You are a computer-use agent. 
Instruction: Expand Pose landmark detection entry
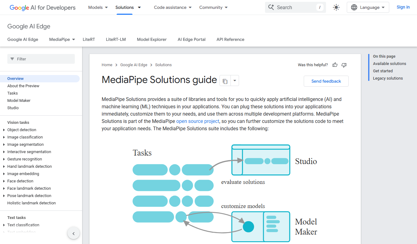coord(4,196)
